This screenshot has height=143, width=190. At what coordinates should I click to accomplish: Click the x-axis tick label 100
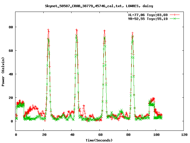coord(156,135)
